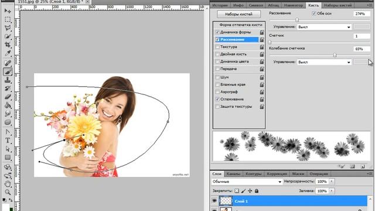Click the lock beside Динамика формы
This screenshot has height=211, width=375.
click(262, 32)
